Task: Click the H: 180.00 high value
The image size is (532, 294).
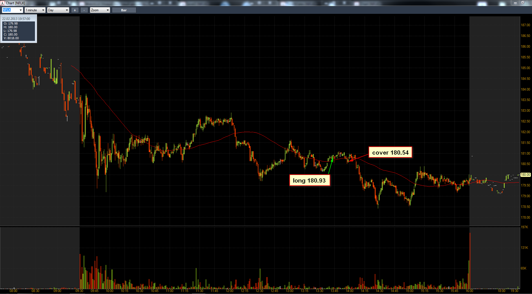Action: 10,27
